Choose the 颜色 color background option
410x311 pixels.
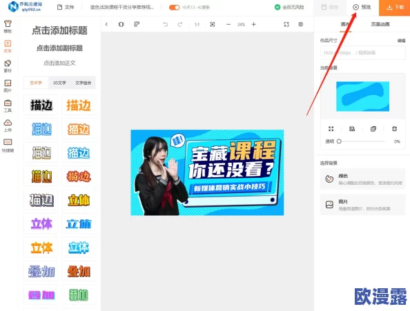coord(362,179)
